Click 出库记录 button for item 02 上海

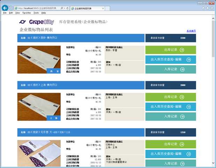pos(171,97)
